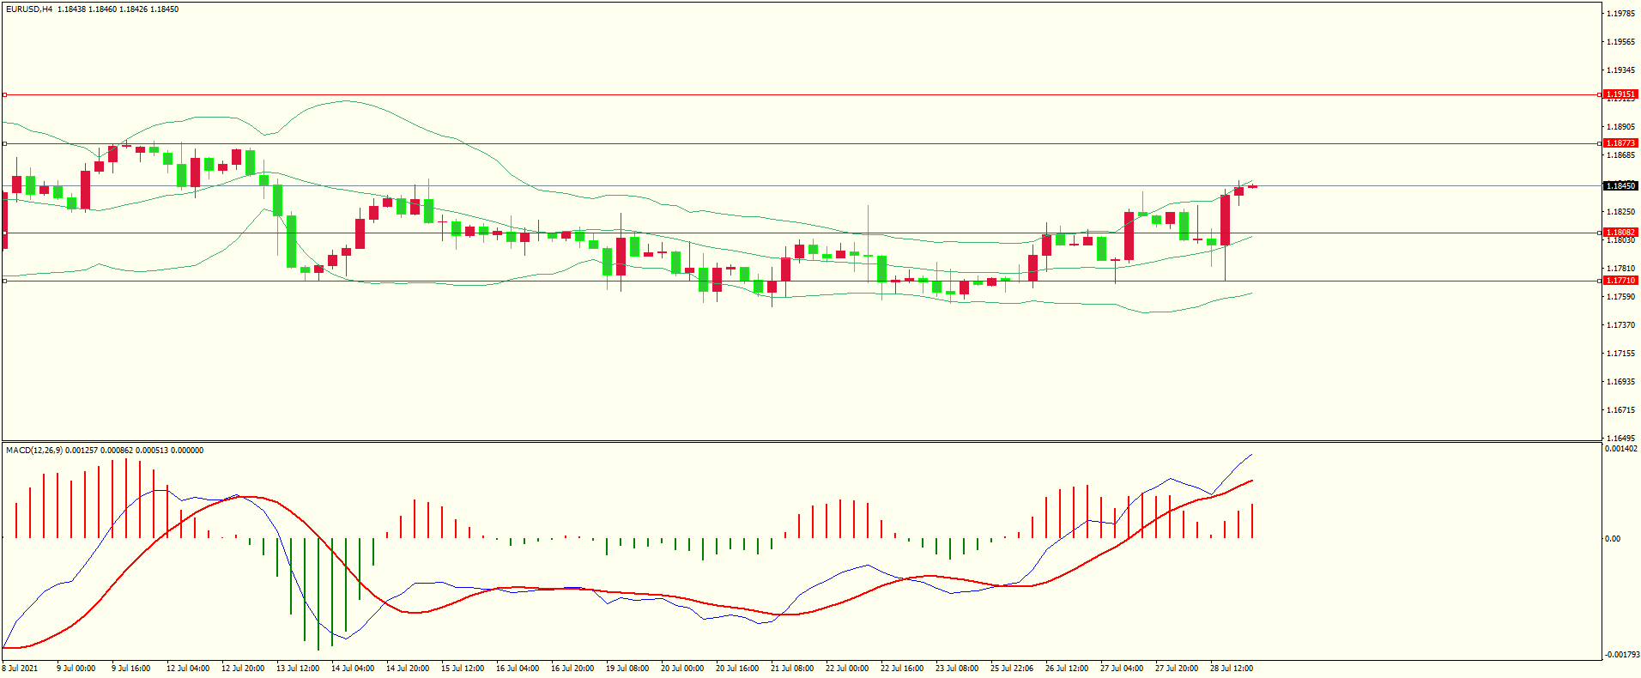
Task: Select the 1.18773 price level tag
Action: (x=1620, y=143)
